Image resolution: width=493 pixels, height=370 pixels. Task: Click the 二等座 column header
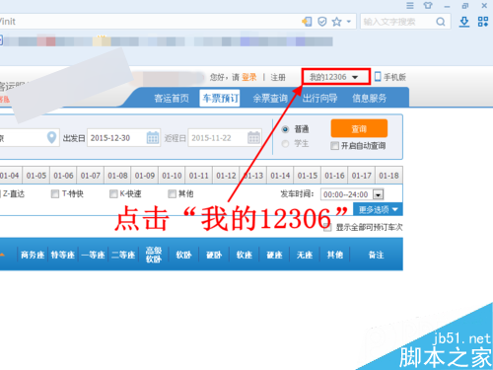point(123,255)
